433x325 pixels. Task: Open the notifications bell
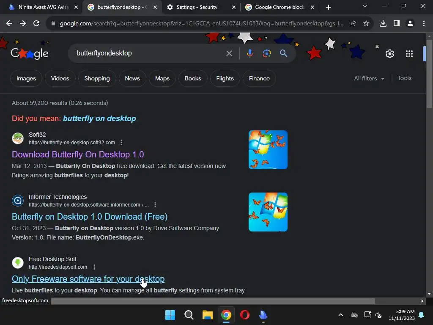point(422,315)
